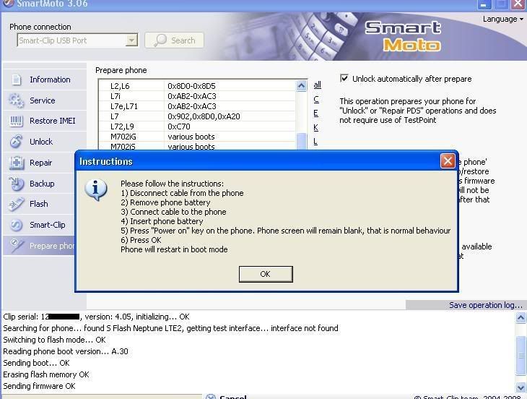Click the log panel scroll down arrow
Viewport: 527px width, 399px height.
(x=521, y=387)
